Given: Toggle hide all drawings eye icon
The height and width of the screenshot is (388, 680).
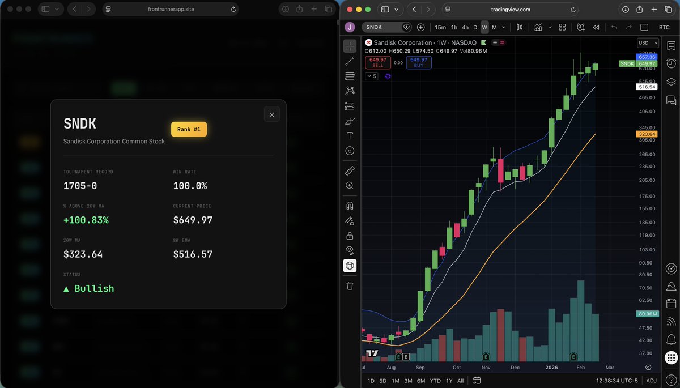Looking at the screenshot, I should [x=350, y=250].
